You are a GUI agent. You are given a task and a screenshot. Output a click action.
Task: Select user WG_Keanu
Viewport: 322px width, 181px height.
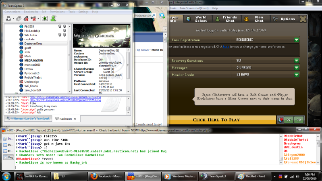tap(31, 86)
